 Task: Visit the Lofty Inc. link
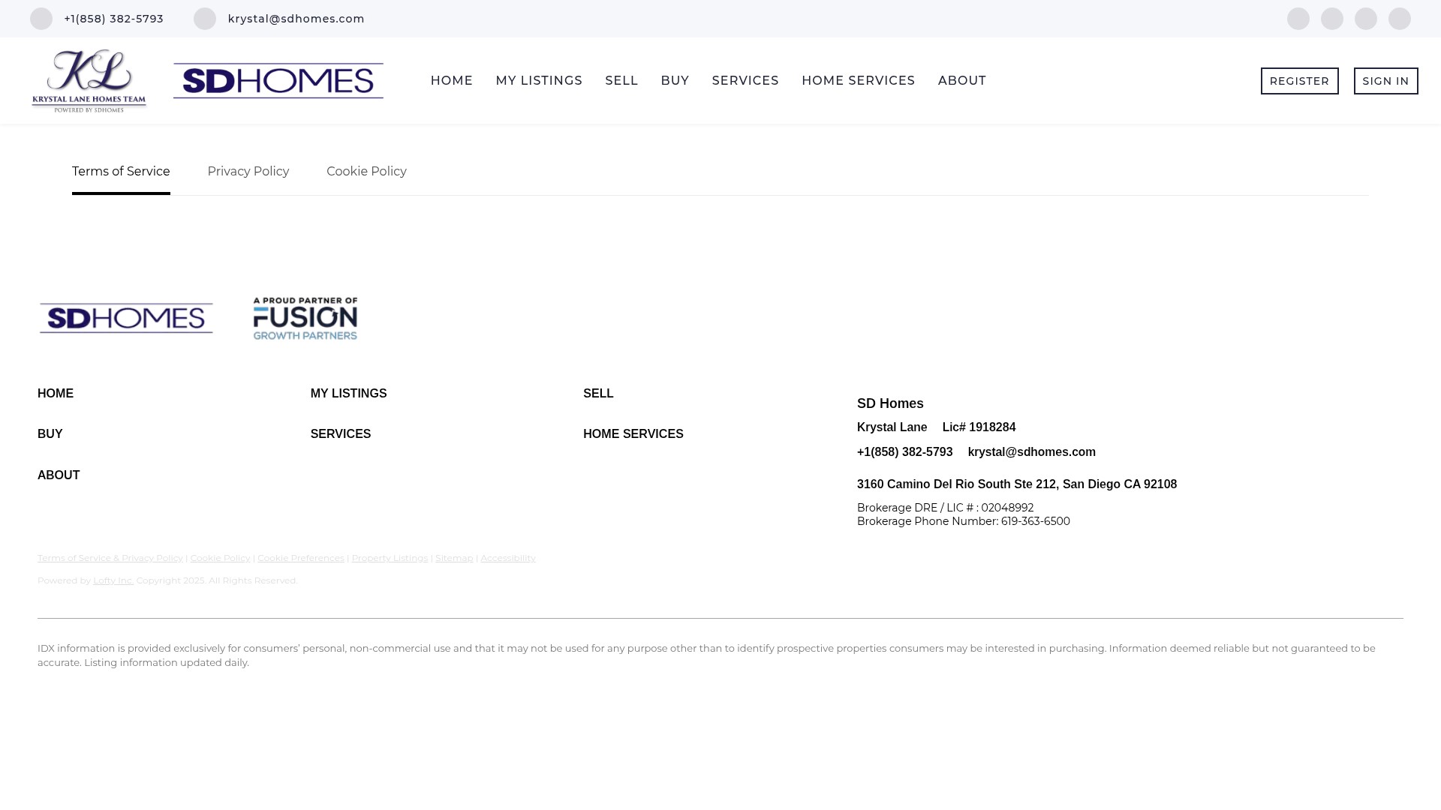pyautogui.click(x=113, y=580)
